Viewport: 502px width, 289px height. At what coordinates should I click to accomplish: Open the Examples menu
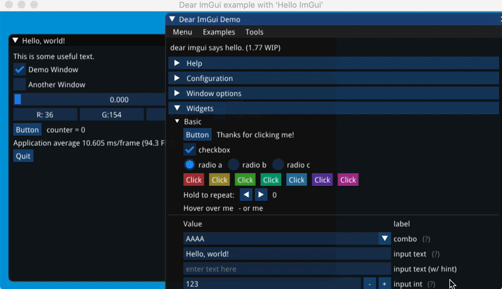[218, 32]
